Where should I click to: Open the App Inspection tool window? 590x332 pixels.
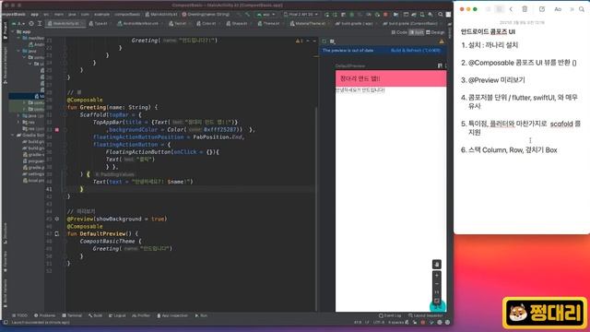172,315
